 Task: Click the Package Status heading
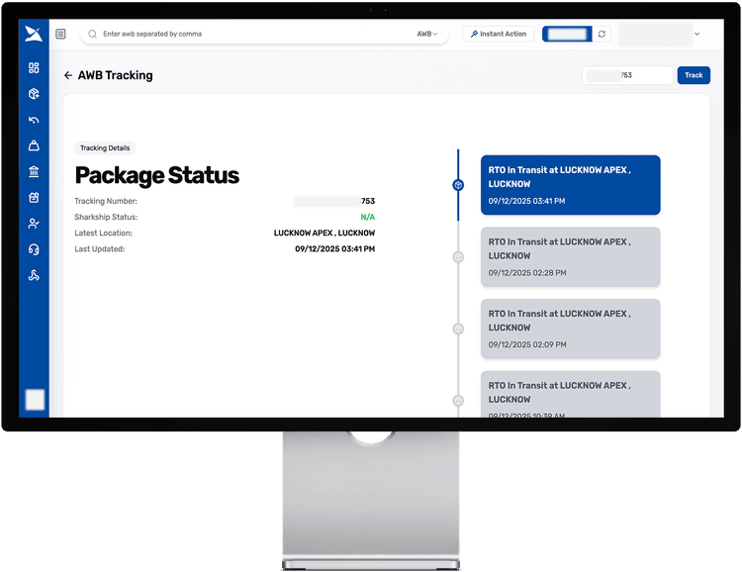tap(157, 175)
